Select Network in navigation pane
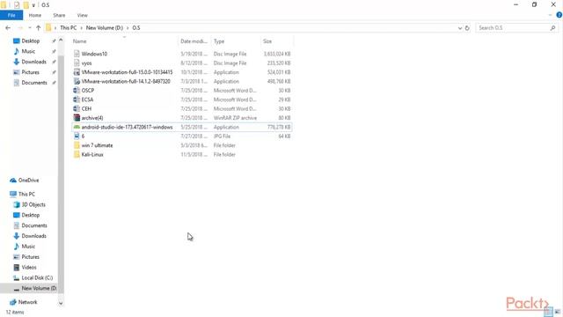 (27, 302)
